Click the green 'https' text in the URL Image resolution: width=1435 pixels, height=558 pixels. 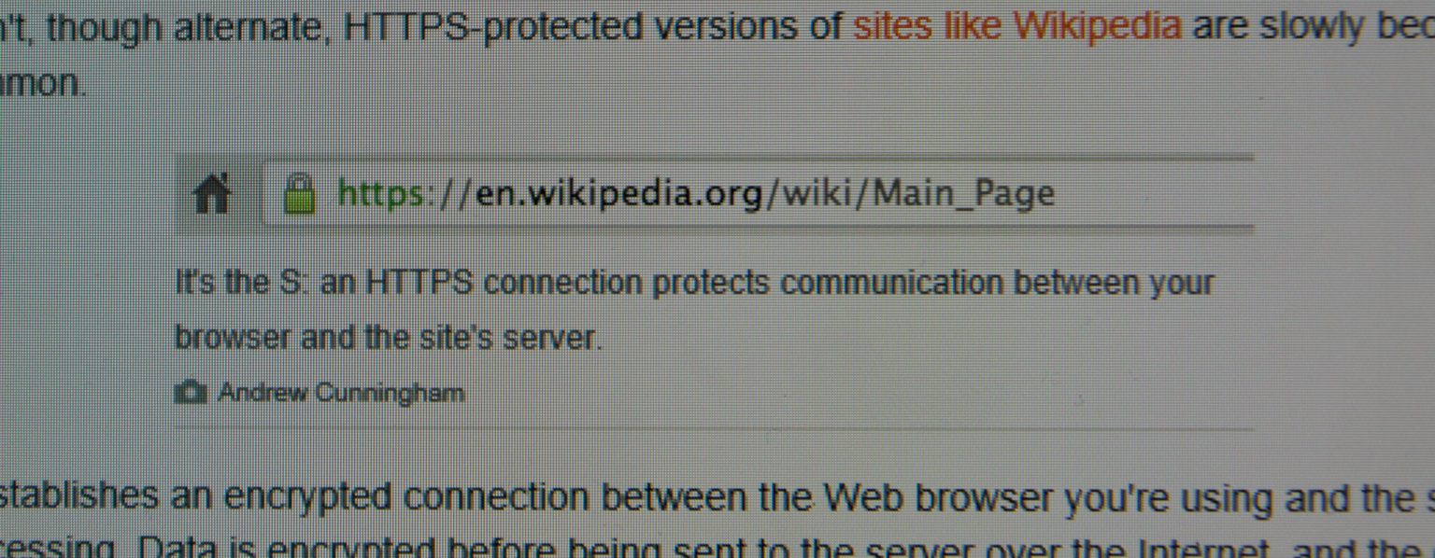coord(382,194)
